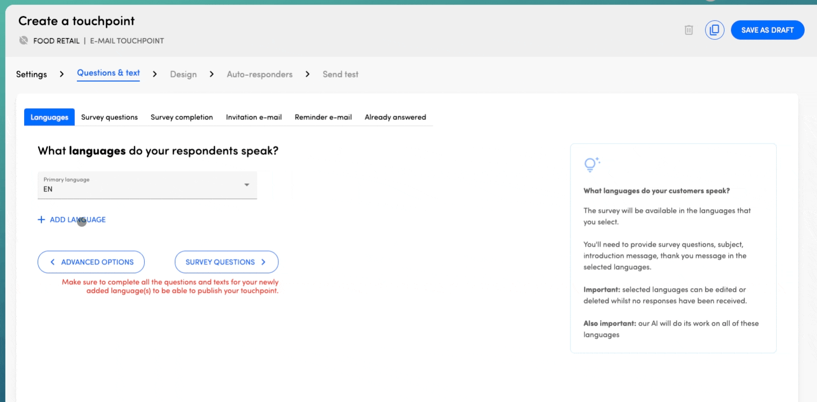Click the trash delete icon
Viewport: 817px width, 402px height.
(x=688, y=30)
